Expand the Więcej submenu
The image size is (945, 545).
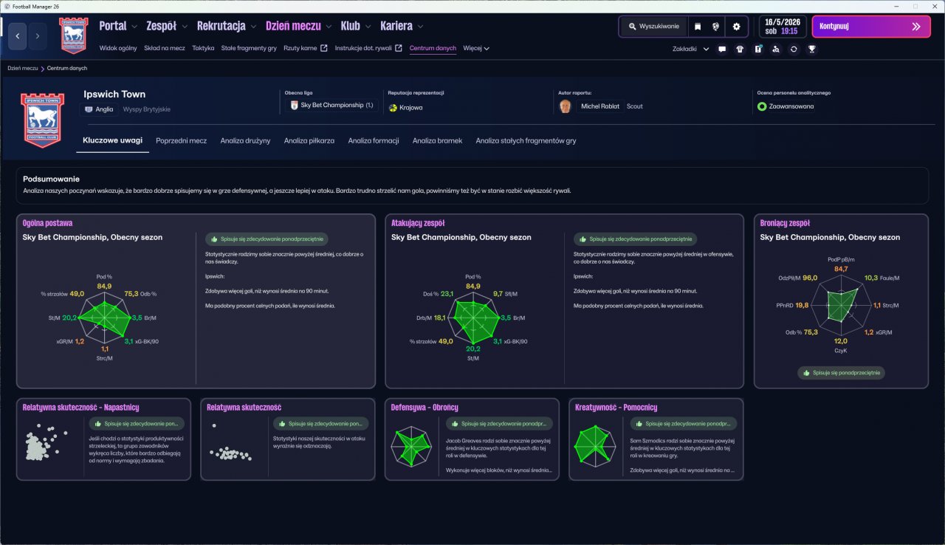[x=476, y=49]
